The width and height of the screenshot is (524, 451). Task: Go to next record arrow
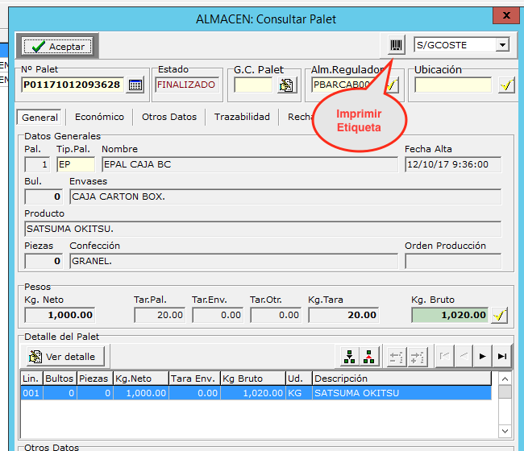(x=482, y=356)
